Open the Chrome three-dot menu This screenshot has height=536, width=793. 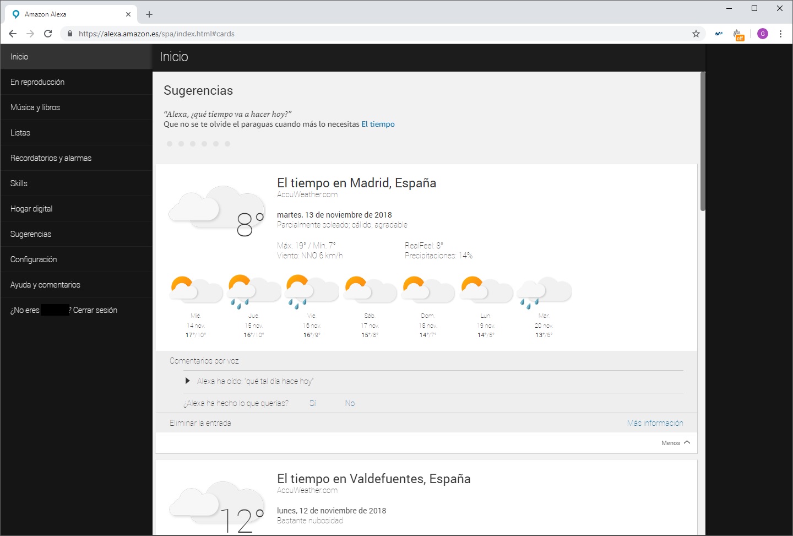pyautogui.click(x=780, y=34)
